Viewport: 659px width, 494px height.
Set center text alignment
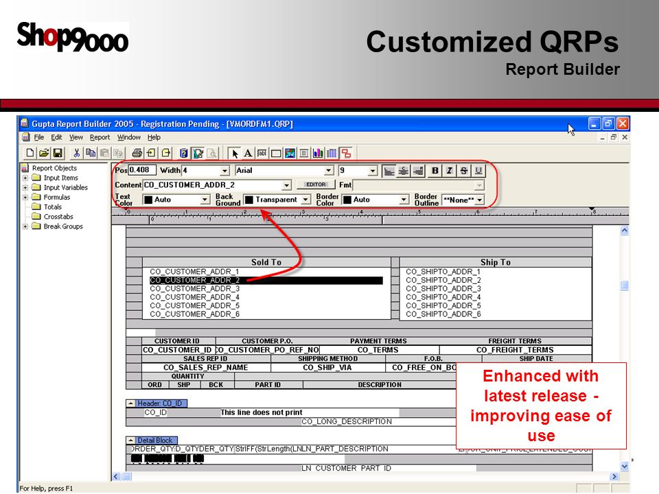point(404,171)
